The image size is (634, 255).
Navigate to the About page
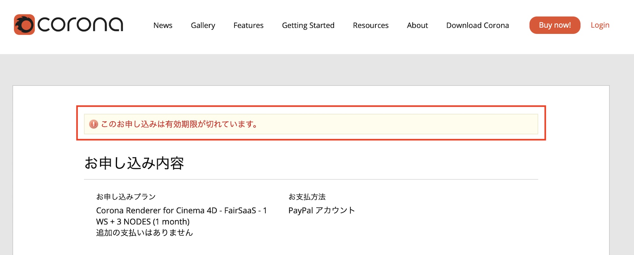(417, 25)
